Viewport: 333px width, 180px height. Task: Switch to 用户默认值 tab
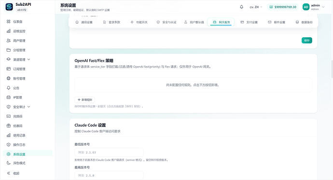pyautogui.click(x=194, y=22)
